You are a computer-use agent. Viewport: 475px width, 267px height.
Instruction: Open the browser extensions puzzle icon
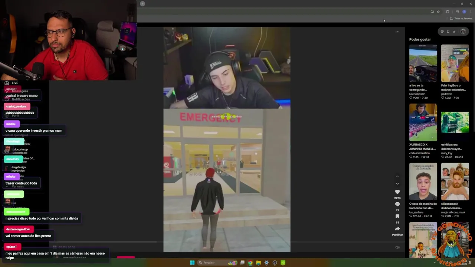448,12
